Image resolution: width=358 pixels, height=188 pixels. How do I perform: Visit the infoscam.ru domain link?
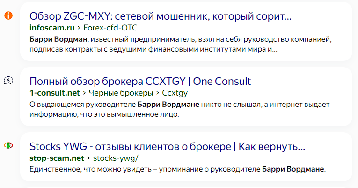pyautogui.click(x=52, y=28)
